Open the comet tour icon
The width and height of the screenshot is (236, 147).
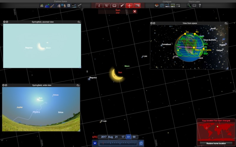[53, 6]
